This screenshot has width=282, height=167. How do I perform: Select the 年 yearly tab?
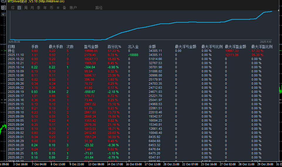pyautogui.click(x=45, y=8)
